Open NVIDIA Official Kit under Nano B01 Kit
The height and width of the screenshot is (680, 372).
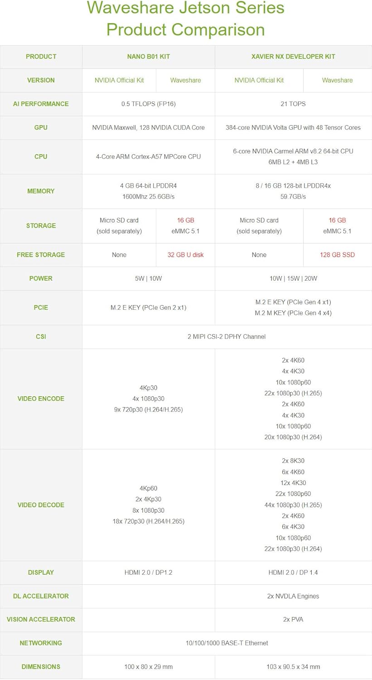(119, 80)
